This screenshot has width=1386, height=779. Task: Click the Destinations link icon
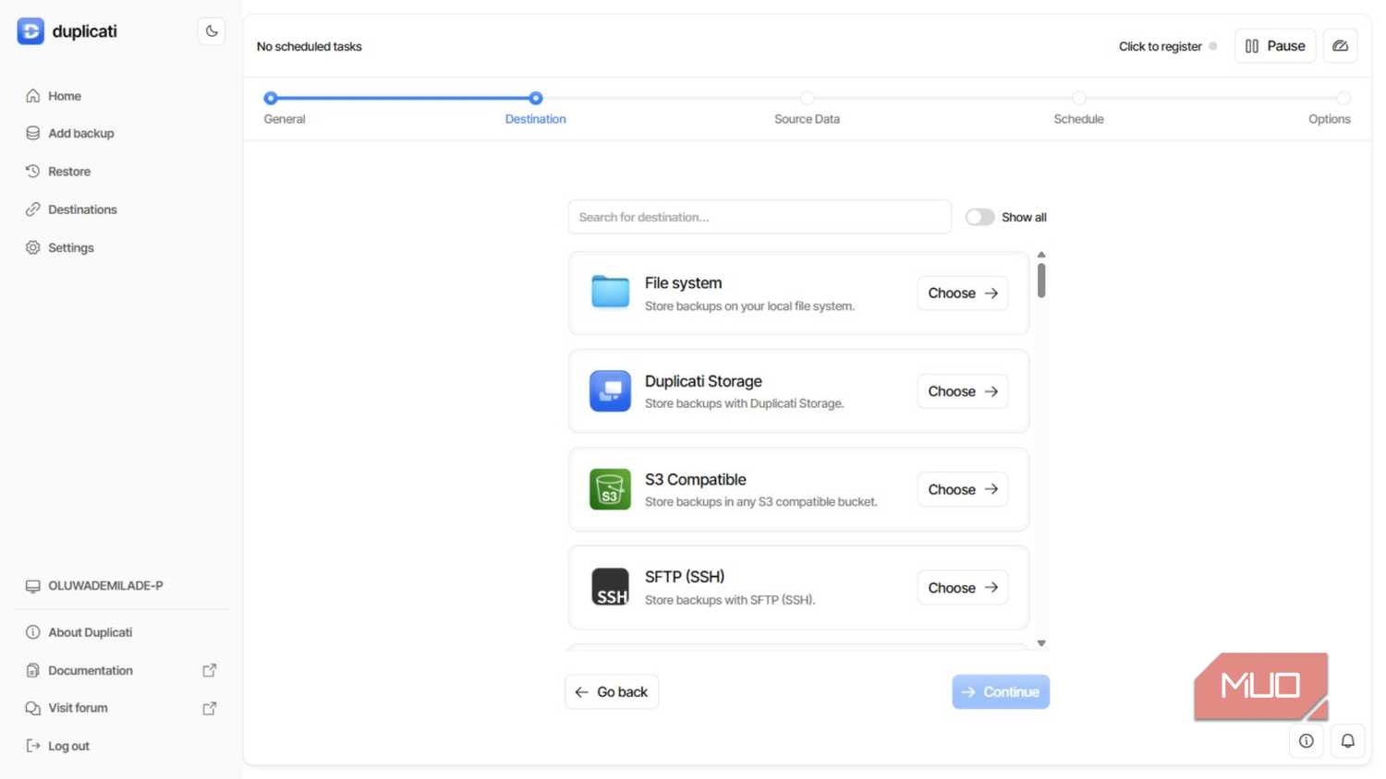pyautogui.click(x=33, y=210)
